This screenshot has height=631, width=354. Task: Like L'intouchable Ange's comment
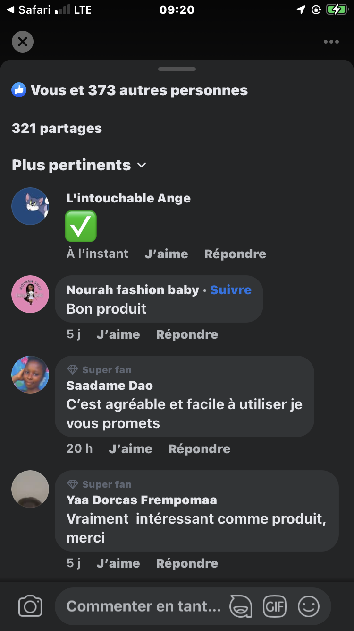pyautogui.click(x=166, y=254)
